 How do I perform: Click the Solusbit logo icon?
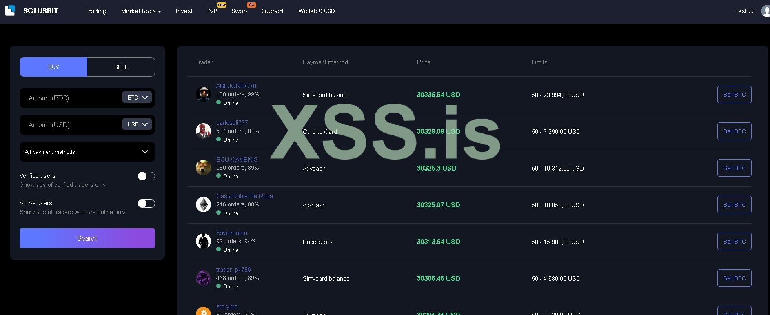(10, 10)
